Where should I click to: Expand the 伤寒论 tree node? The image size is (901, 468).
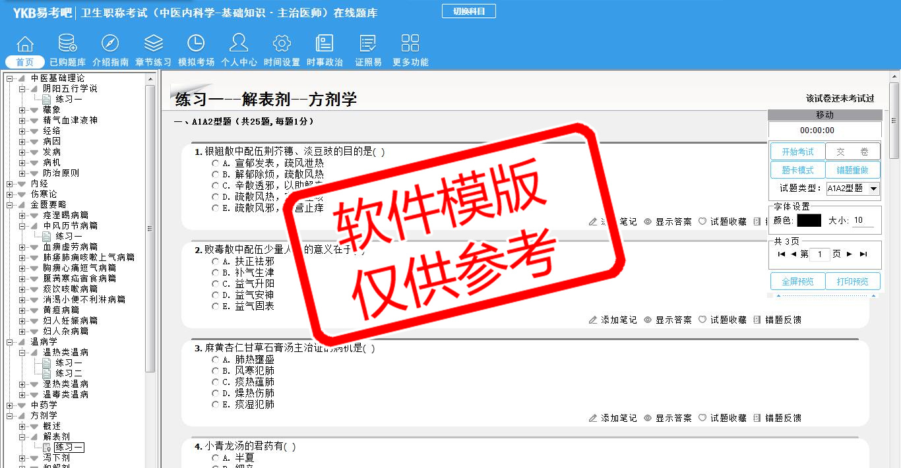point(10,194)
